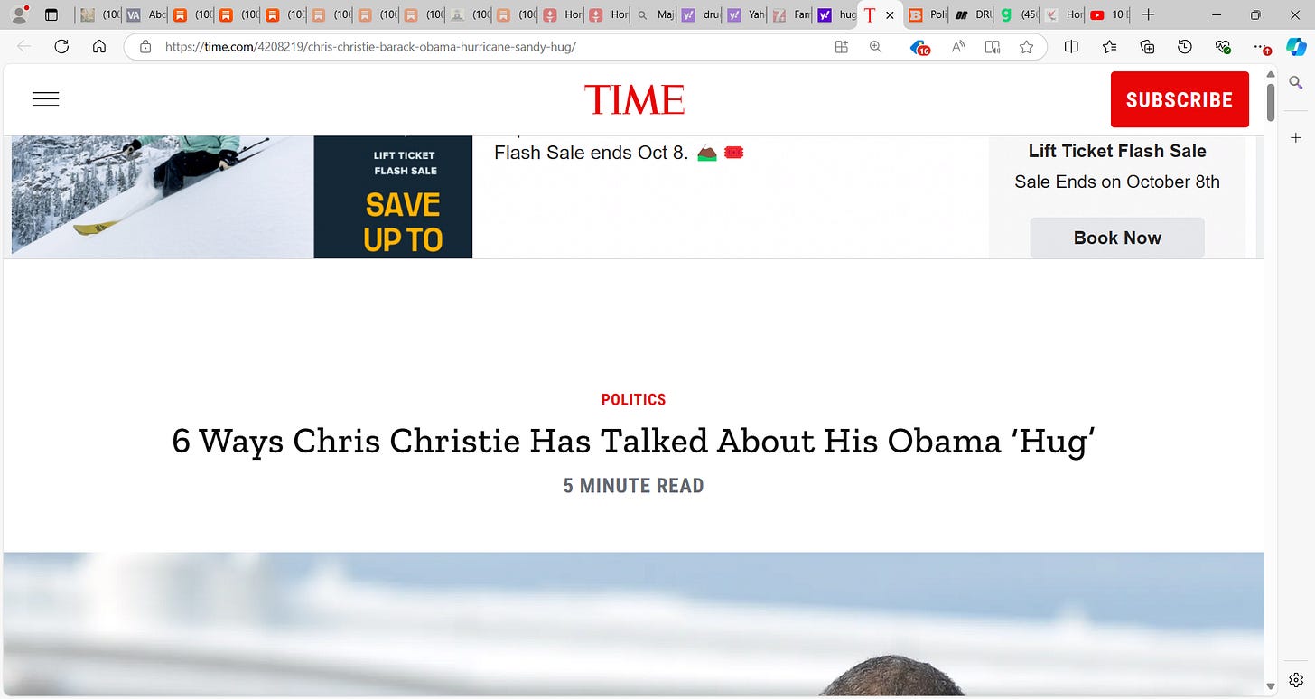The image size is (1315, 699).
Task: Click the 'SAVE UP TO' ad banner
Action: [393, 197]
